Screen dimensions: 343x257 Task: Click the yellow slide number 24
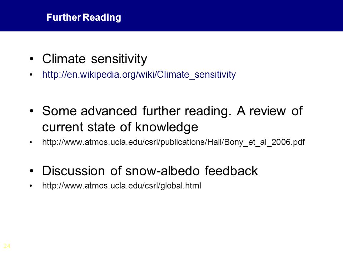[x=7, y=246]
